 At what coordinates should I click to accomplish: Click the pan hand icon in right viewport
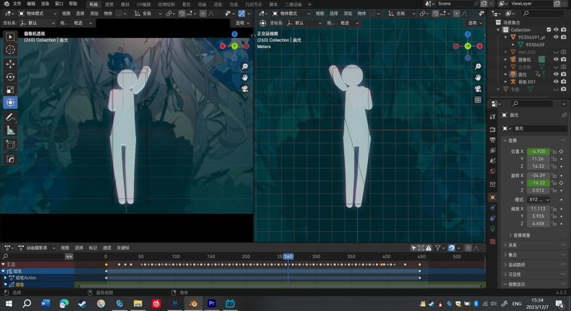478,78
